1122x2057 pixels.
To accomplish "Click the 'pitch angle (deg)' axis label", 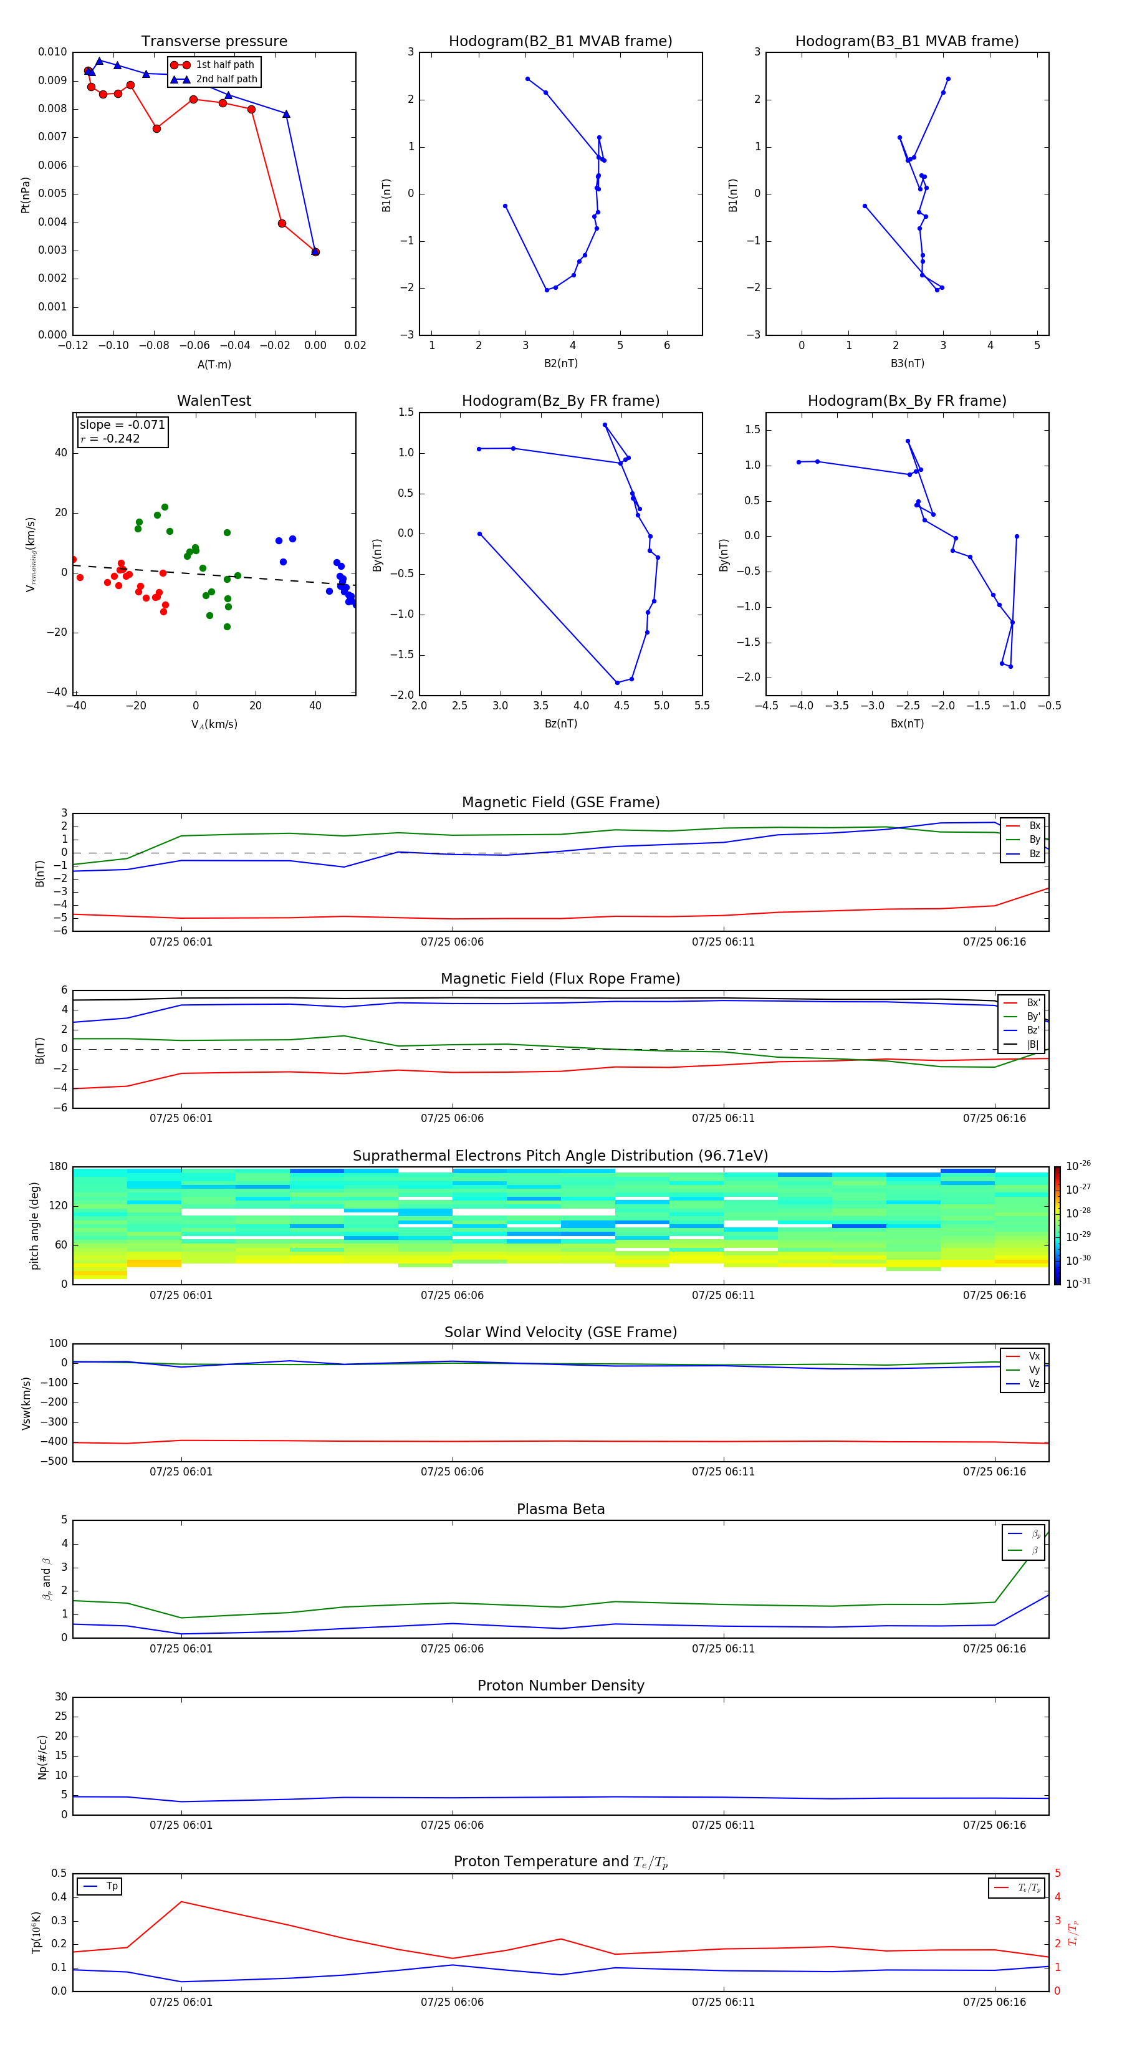I will (34, 1225).
